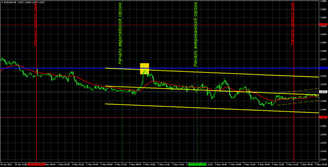Click the yellow highlighted signal square

145,68
